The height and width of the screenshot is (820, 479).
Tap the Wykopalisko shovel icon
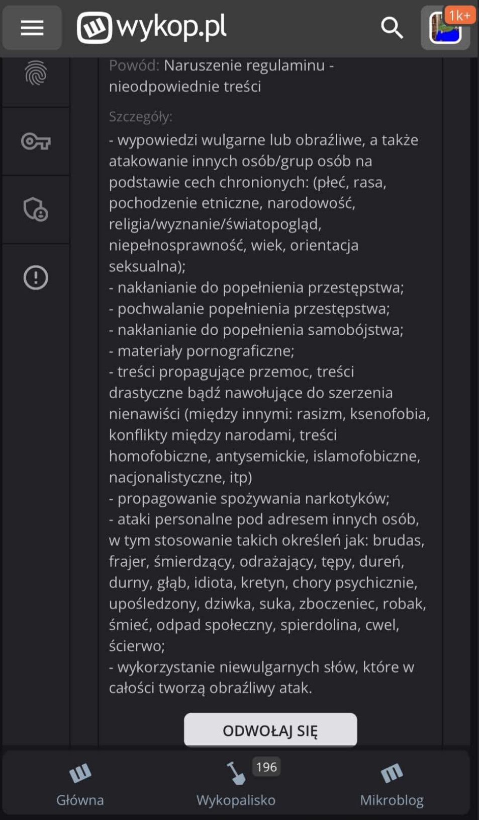tap(235, 773)
